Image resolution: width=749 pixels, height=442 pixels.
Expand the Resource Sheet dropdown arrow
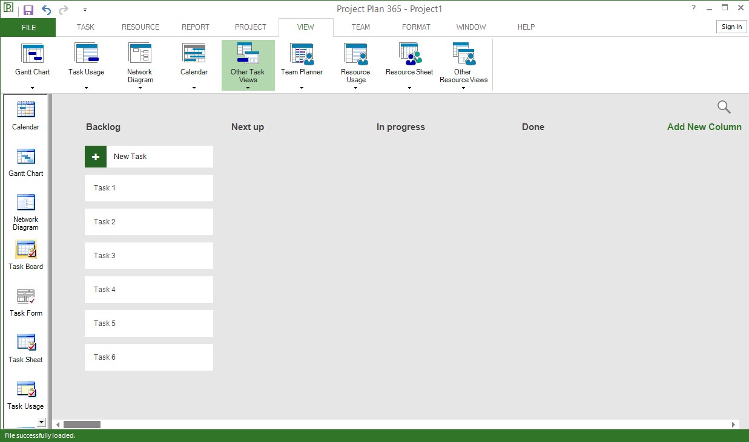(x=409, y=88)
